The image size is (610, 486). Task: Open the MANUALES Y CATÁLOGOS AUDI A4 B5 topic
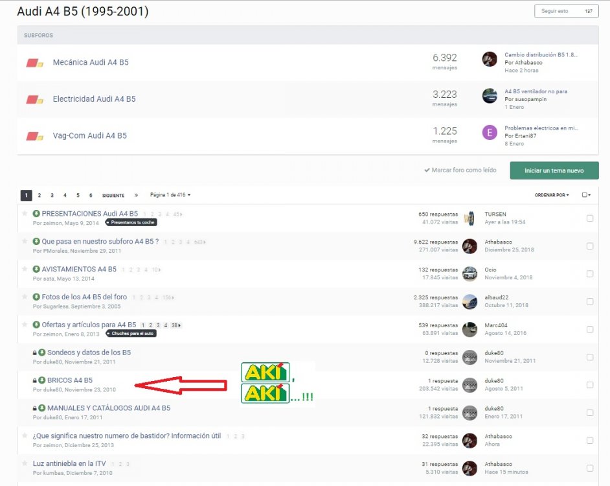pos(109,408)
